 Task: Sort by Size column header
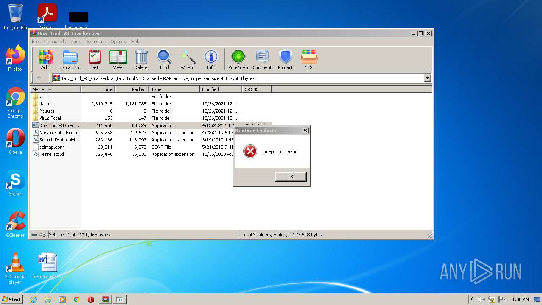pos(98,89)
